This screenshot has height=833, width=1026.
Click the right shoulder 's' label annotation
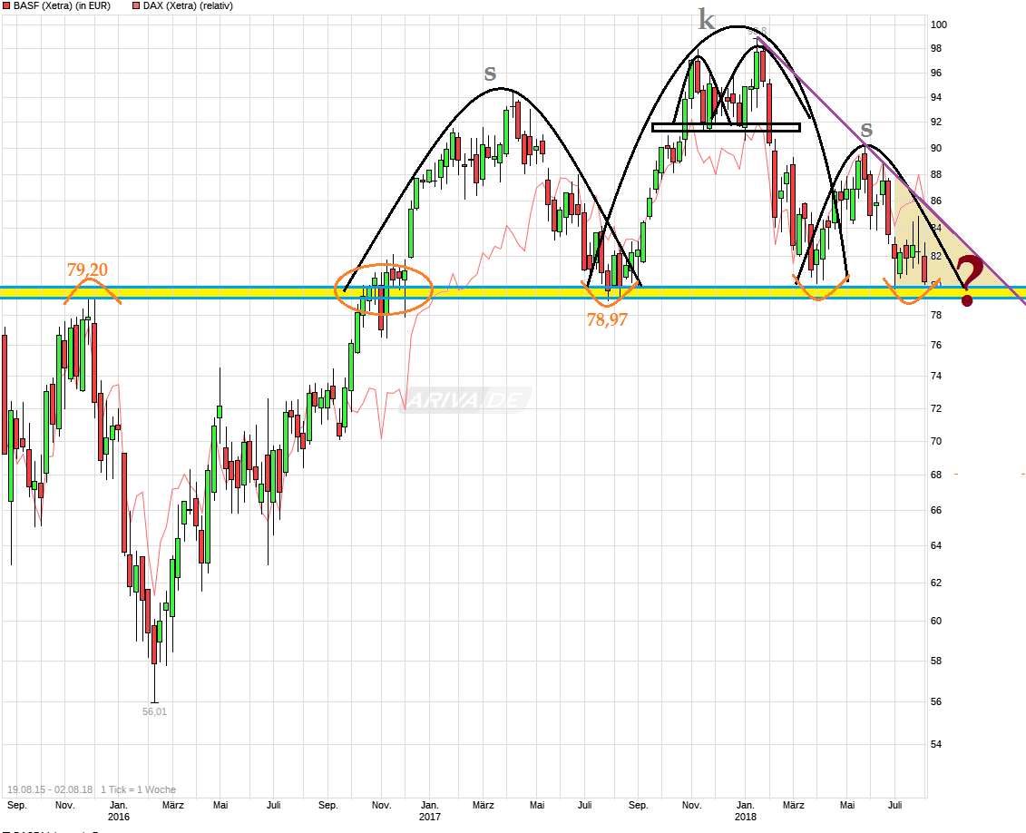point(866,130)
